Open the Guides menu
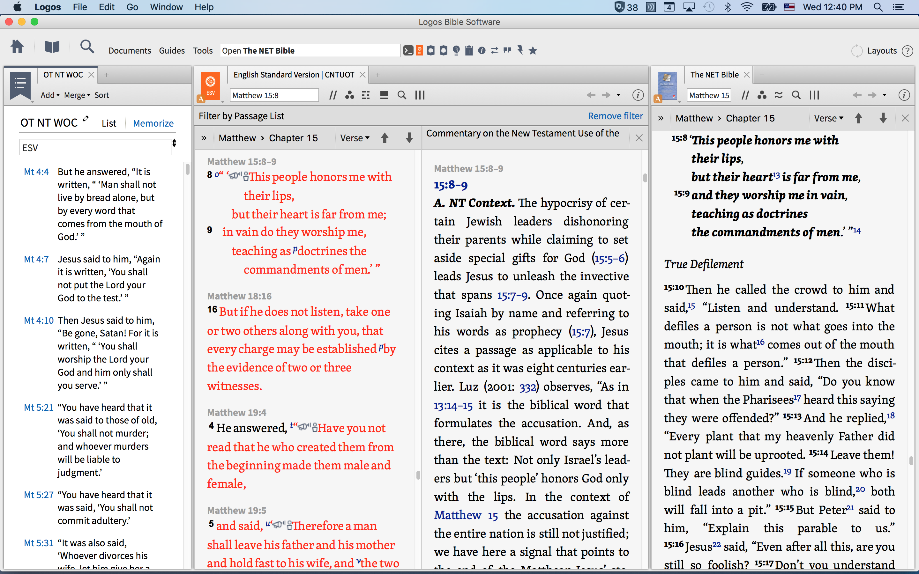The width and height of the screenshot is (919, 574). (172, 50)
